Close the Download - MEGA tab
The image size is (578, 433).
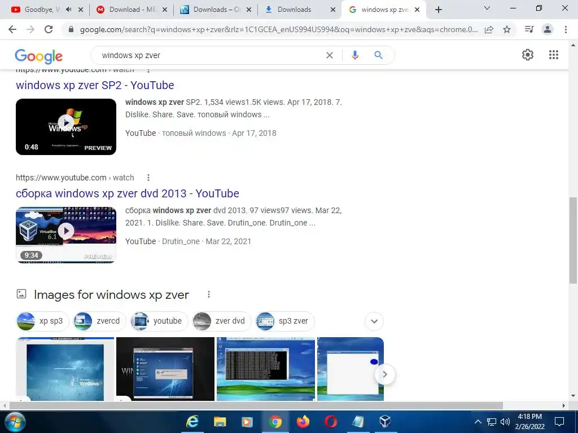(x=165, y=10)
